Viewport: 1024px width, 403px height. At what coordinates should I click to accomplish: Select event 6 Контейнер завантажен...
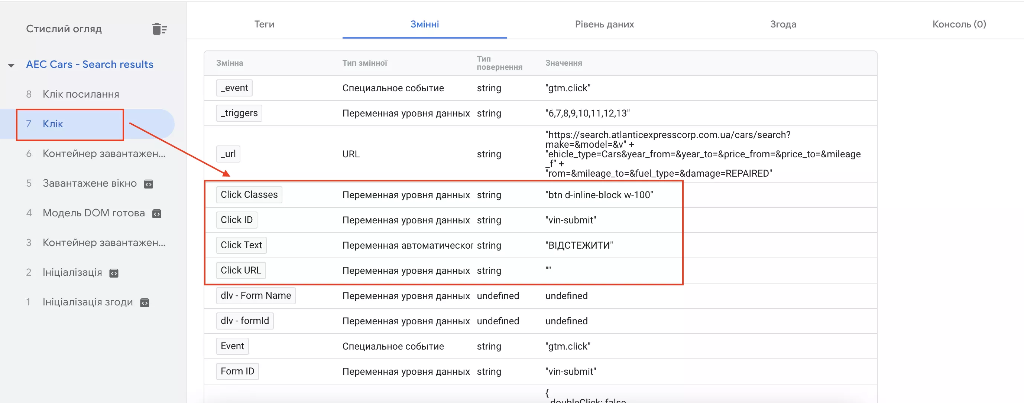coord(87,154)
